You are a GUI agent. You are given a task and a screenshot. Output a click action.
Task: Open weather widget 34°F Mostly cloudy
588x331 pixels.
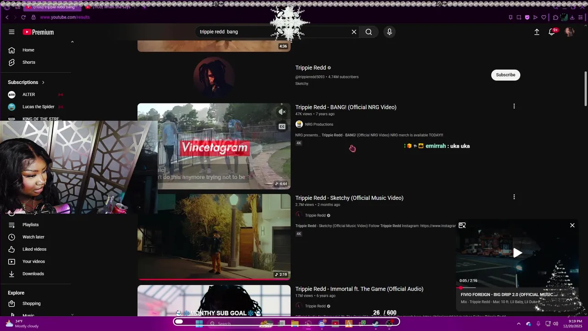22,324
